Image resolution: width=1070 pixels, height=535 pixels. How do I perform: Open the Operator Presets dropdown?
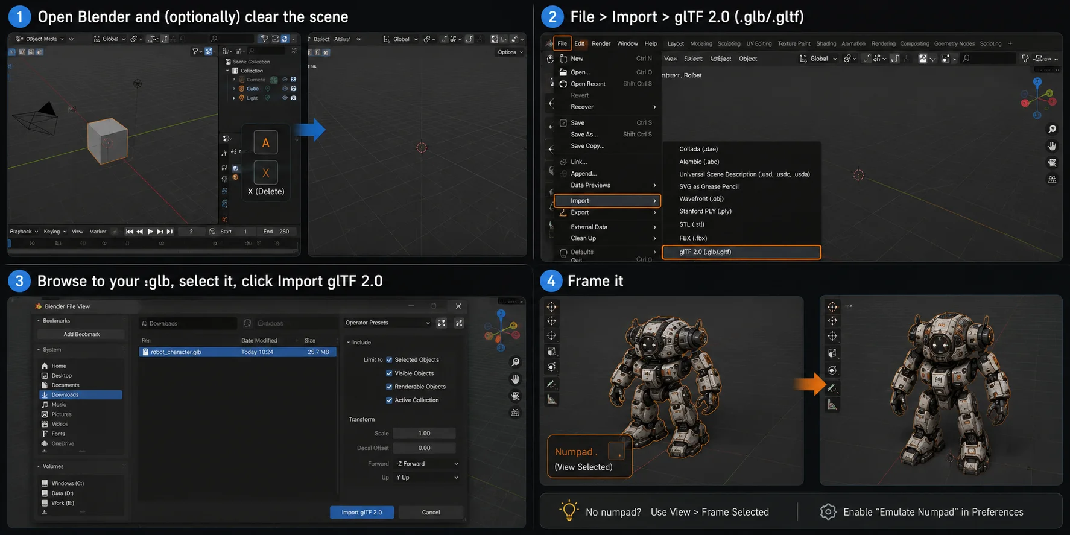[x=387, y=323]
